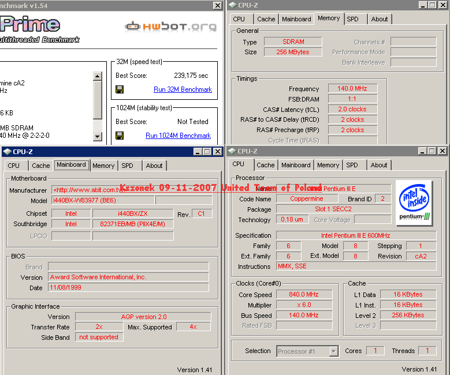Image resolution: width=450 pixels, height=375 pixels.
Task: Click the CAS# Latency 2.0 clocks value
Action: [352, 109]
